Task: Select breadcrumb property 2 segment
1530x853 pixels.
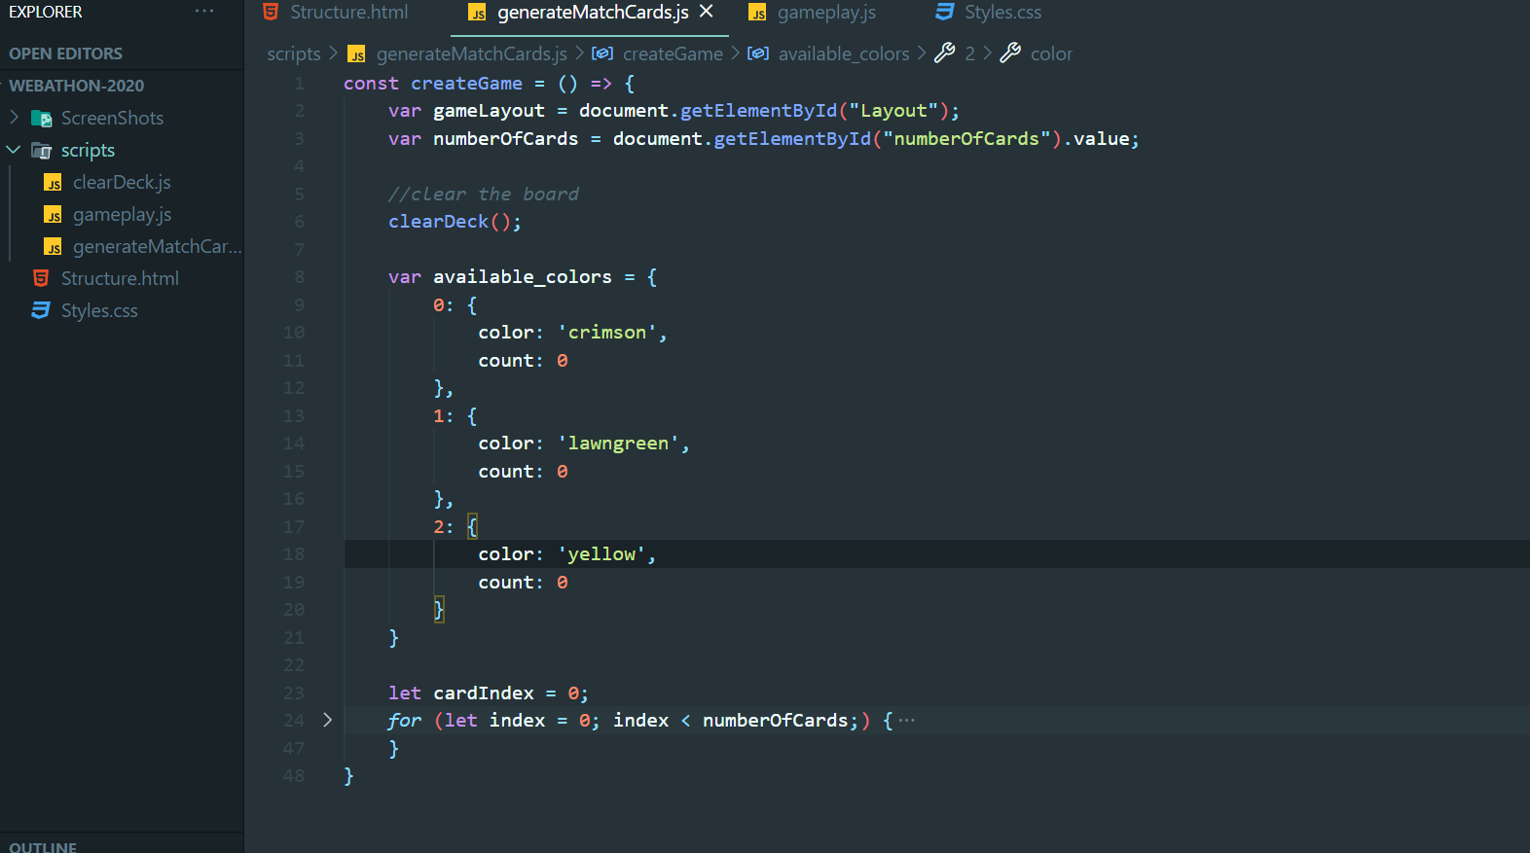Action: (969, 53)
